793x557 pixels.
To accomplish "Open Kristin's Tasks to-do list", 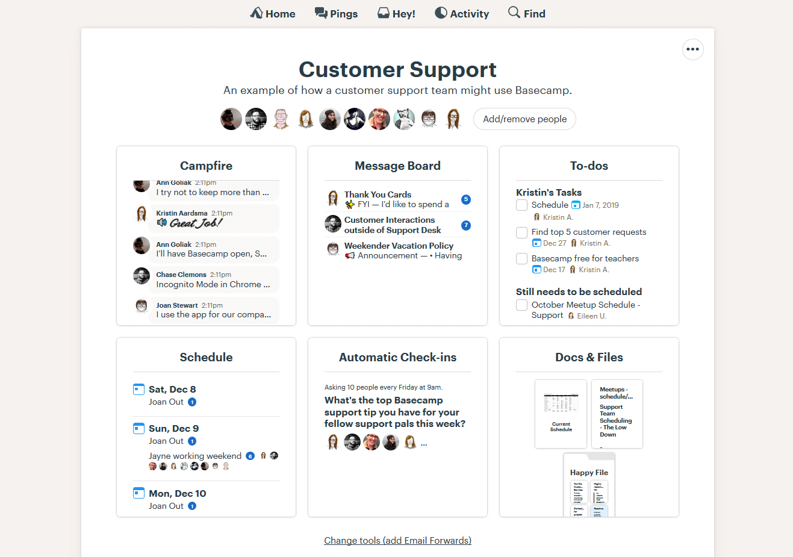I will click(549, 193).
